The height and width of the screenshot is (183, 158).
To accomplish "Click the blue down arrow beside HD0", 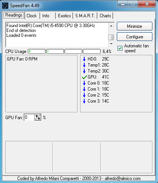I will coord(84,59).
